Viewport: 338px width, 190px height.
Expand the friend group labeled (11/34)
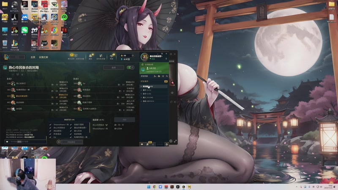point(154,98)
